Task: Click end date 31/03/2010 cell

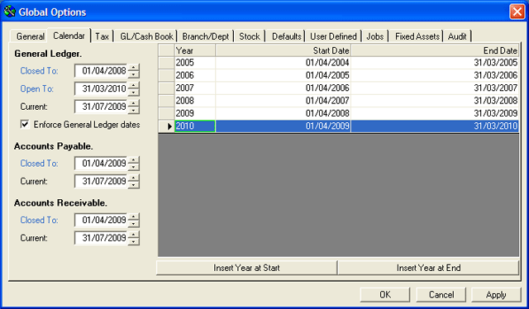Action: pos(435,126)
